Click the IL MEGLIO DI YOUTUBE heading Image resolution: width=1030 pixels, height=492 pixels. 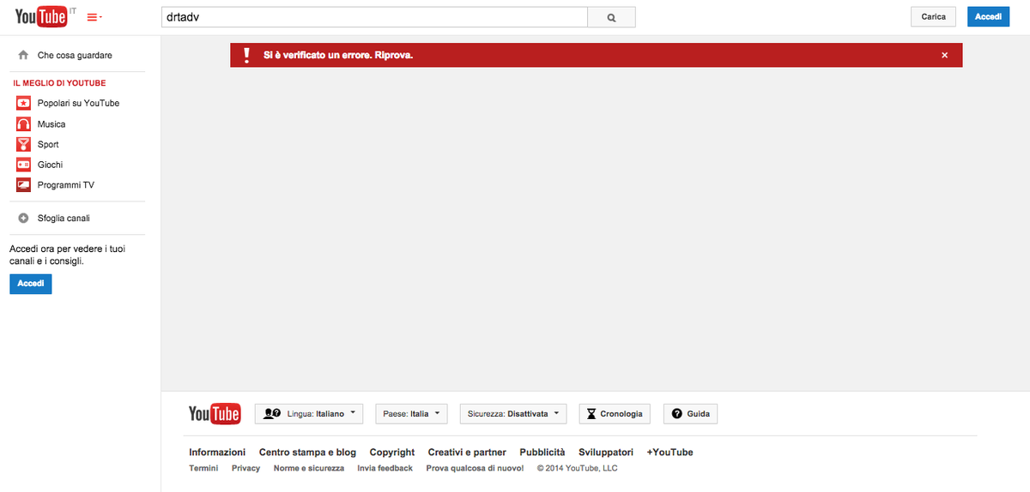[x=59, y=83]
